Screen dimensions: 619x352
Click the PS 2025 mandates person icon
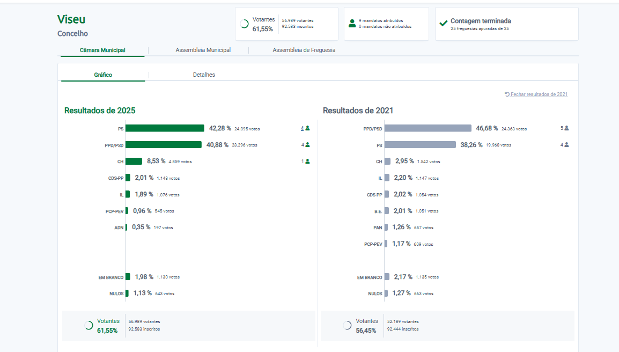pos(307,128)
